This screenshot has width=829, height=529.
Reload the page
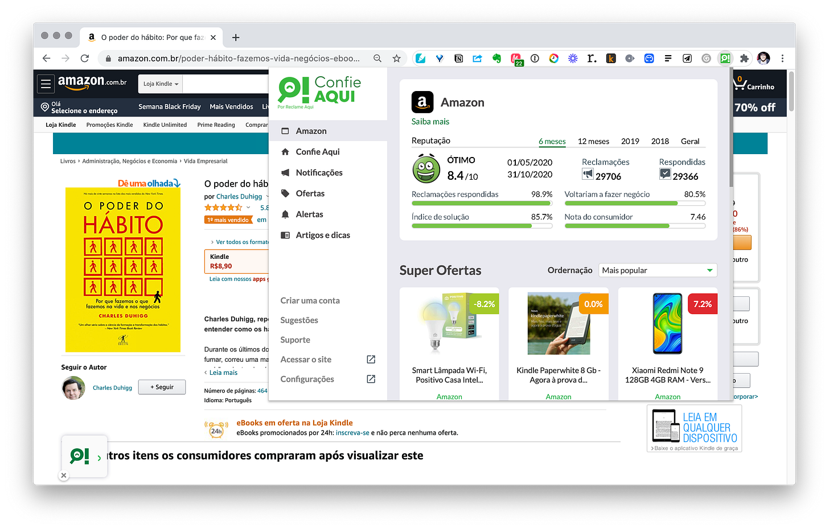[85, 58]
